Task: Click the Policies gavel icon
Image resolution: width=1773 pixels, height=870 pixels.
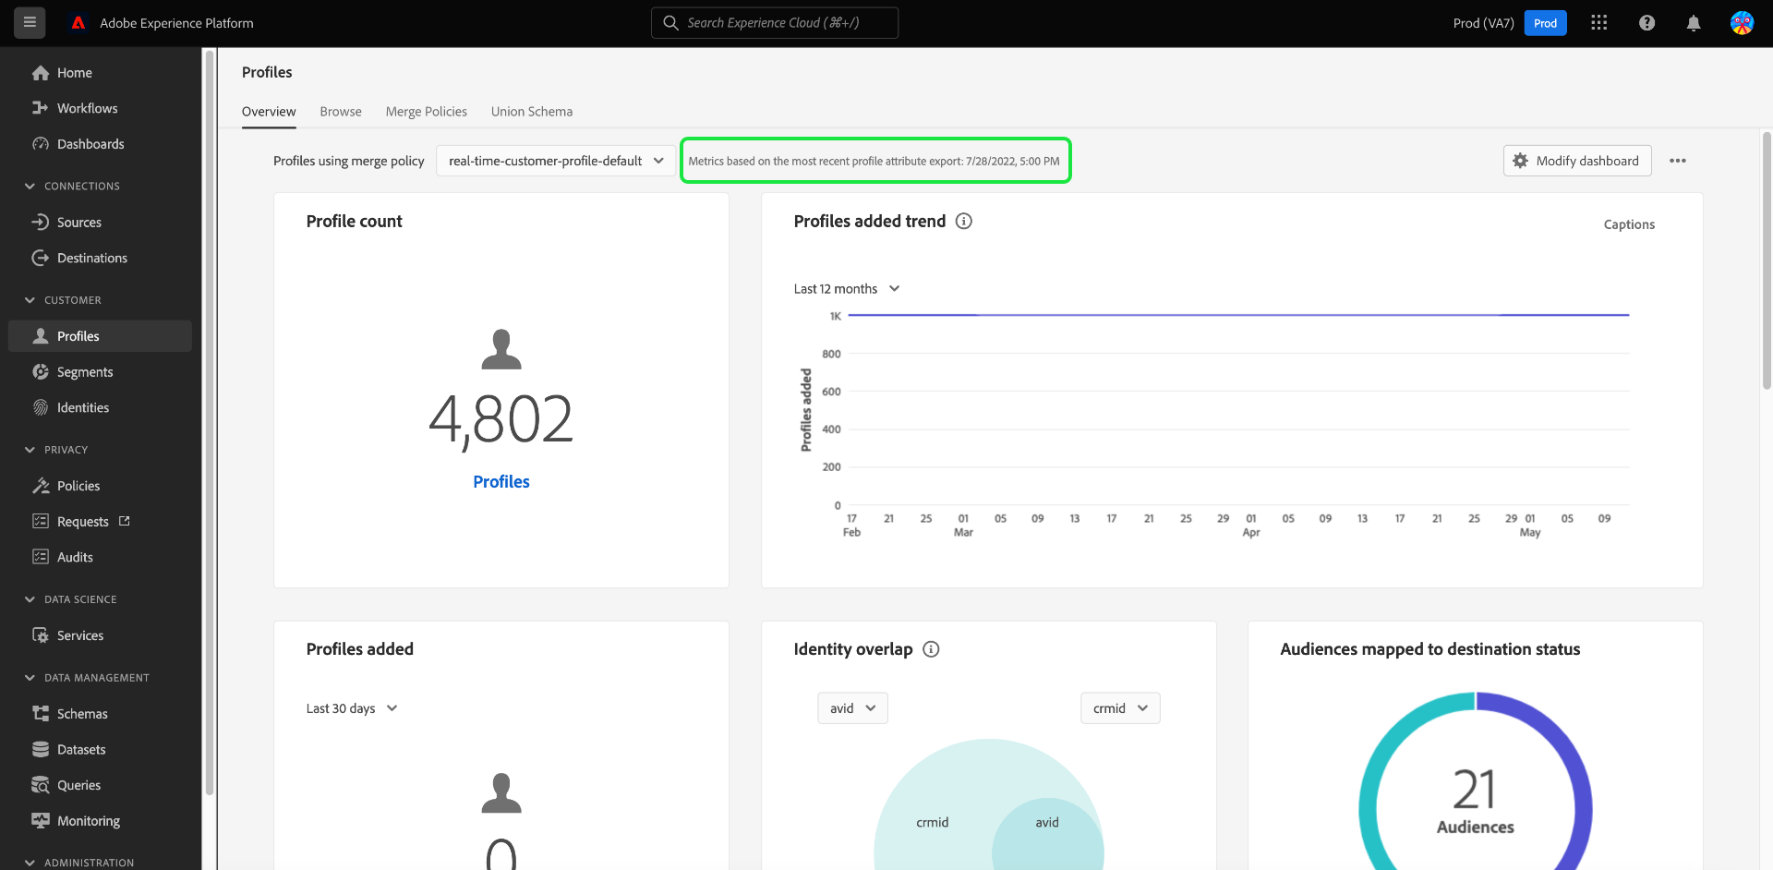Action: click(41, 486)
